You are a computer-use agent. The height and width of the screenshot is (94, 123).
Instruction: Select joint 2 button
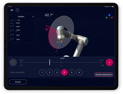point(50,72)
